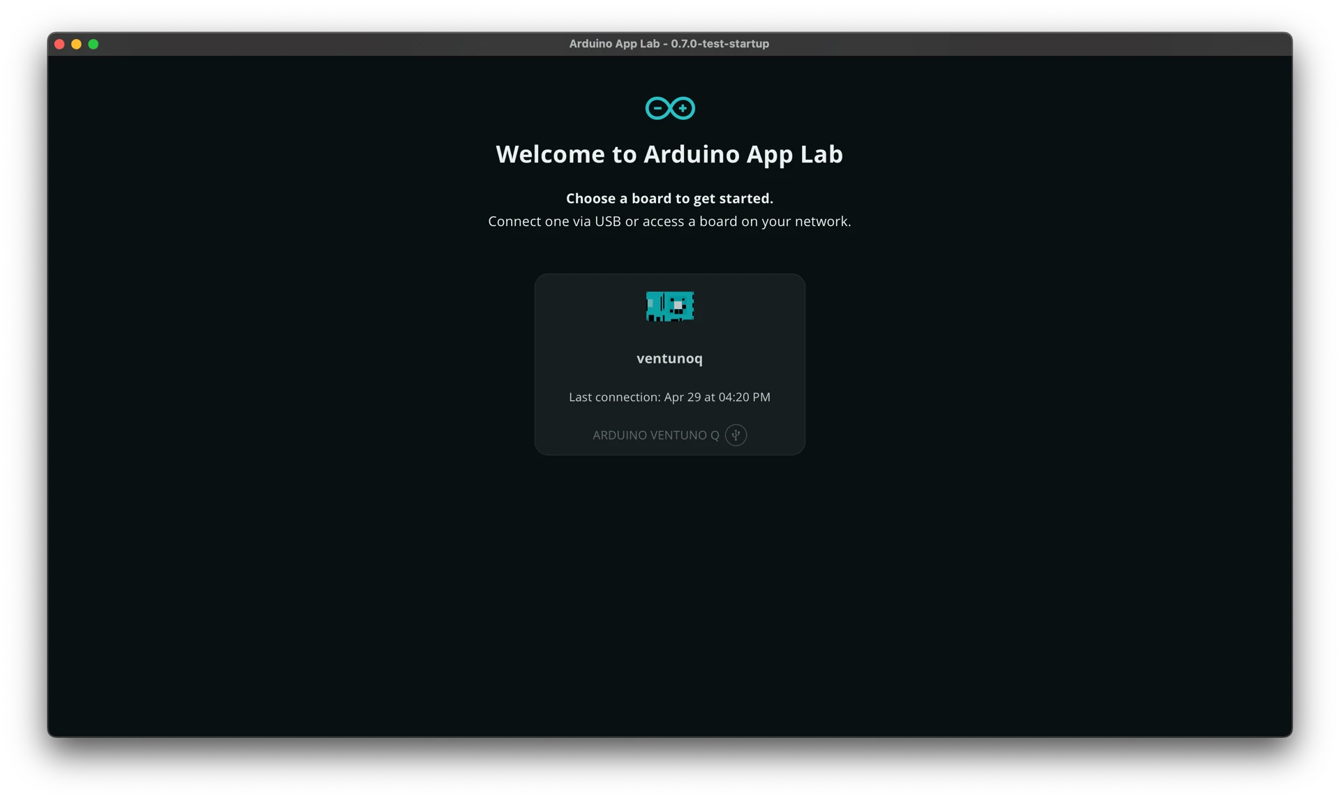Image resolution: width=1340 pixels, height=800 pixels.
Task: Open the ventunoq board name
Action: tap(669, 359)
